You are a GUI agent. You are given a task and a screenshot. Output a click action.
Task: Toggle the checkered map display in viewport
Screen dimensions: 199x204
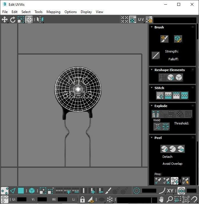(133, 19)
